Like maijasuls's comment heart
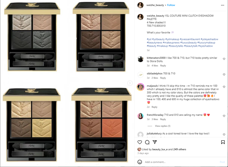 click(x=224, y=87)
